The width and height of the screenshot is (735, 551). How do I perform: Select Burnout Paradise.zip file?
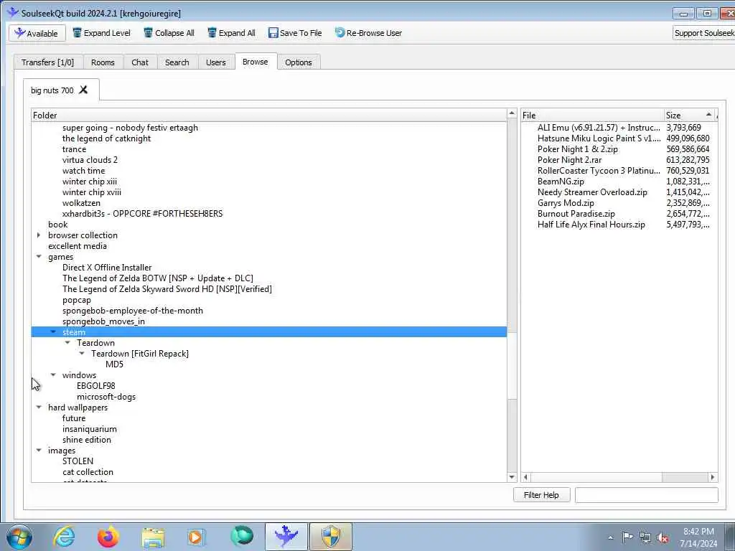[576, 214]
